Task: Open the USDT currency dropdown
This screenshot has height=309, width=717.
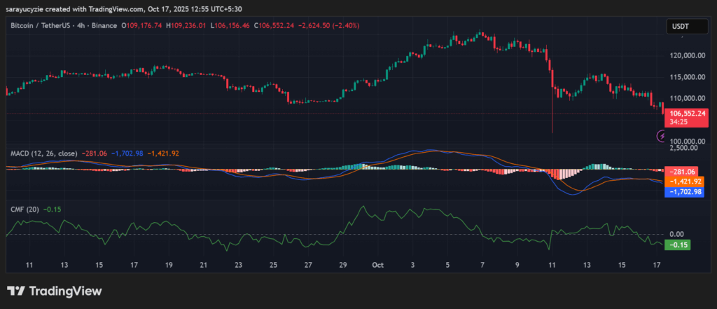Action: 682,26
